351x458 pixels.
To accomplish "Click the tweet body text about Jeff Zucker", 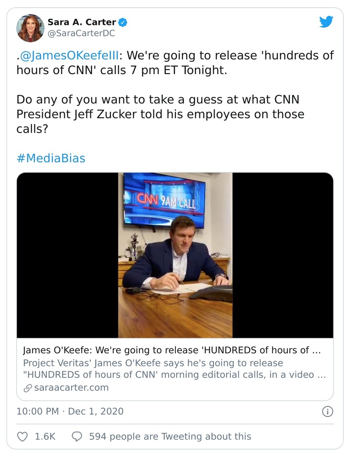I will 160,114.
